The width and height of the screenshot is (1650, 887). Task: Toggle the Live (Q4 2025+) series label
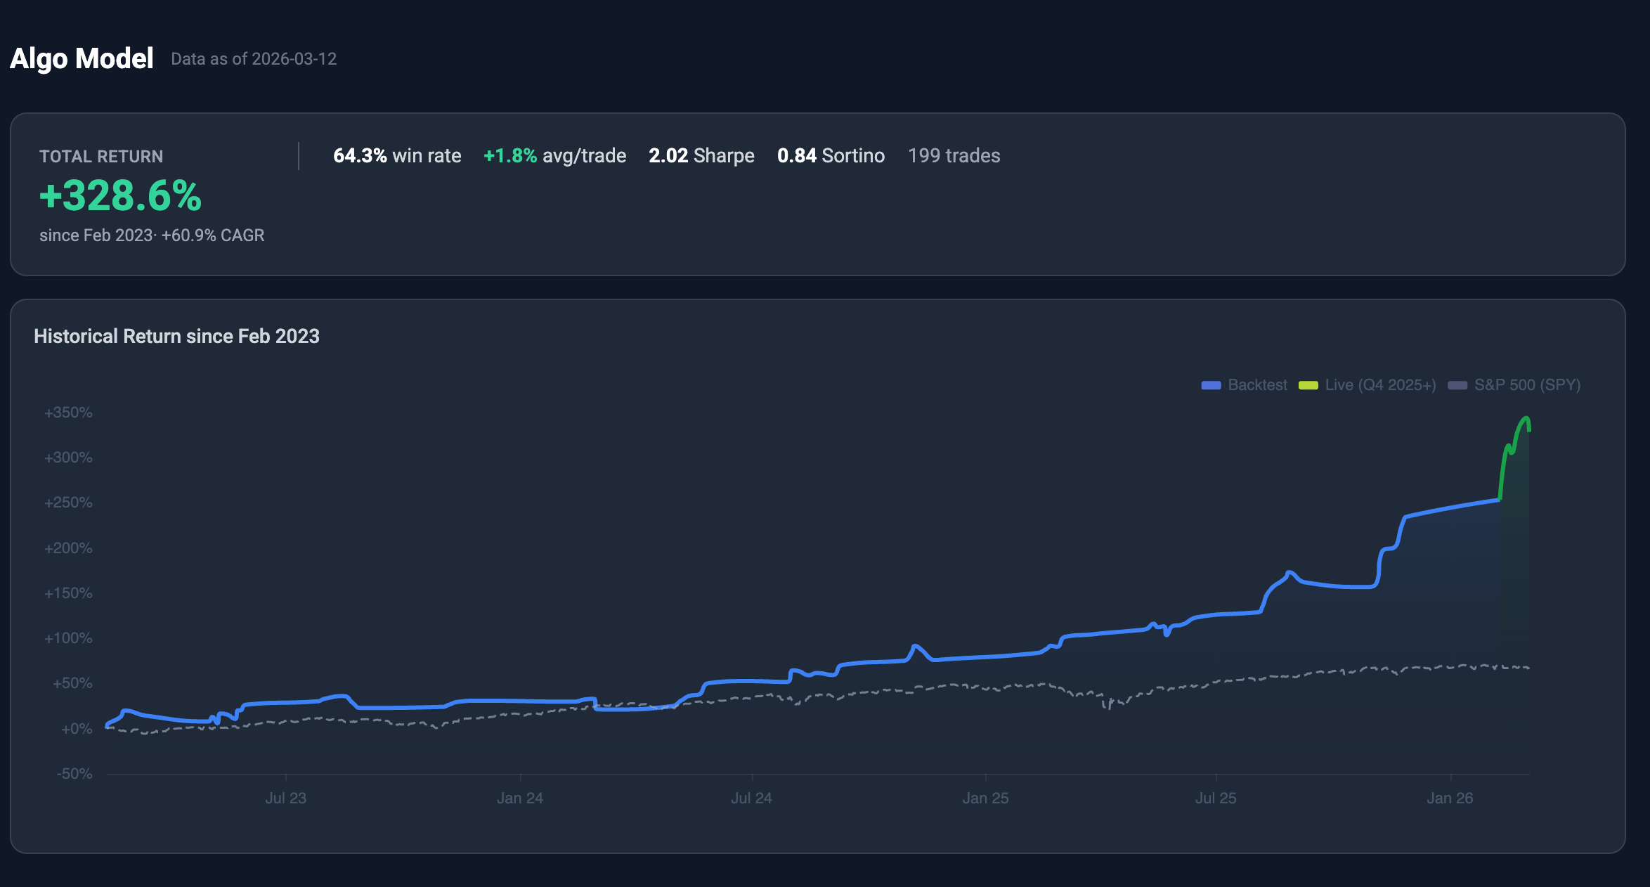pos(1380,385)
